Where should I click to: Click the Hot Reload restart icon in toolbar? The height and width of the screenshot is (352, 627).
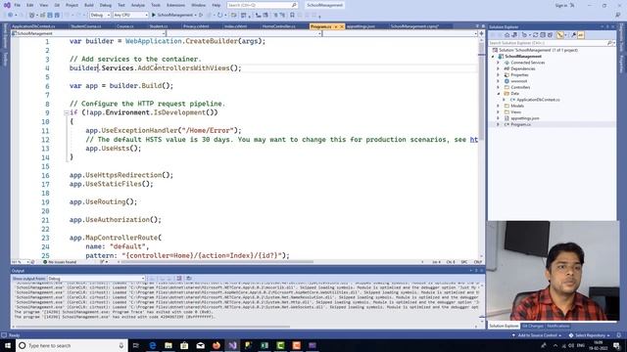(x=219, y=15)
